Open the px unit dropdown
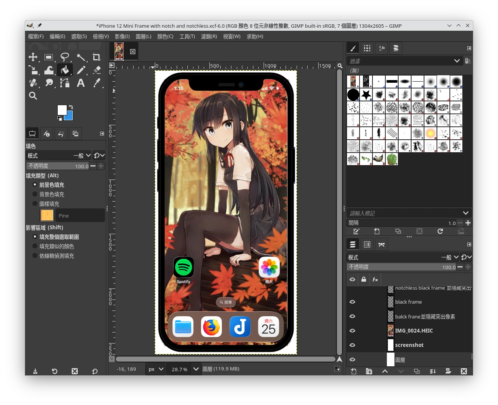498x405 pixels. (156, 369)
